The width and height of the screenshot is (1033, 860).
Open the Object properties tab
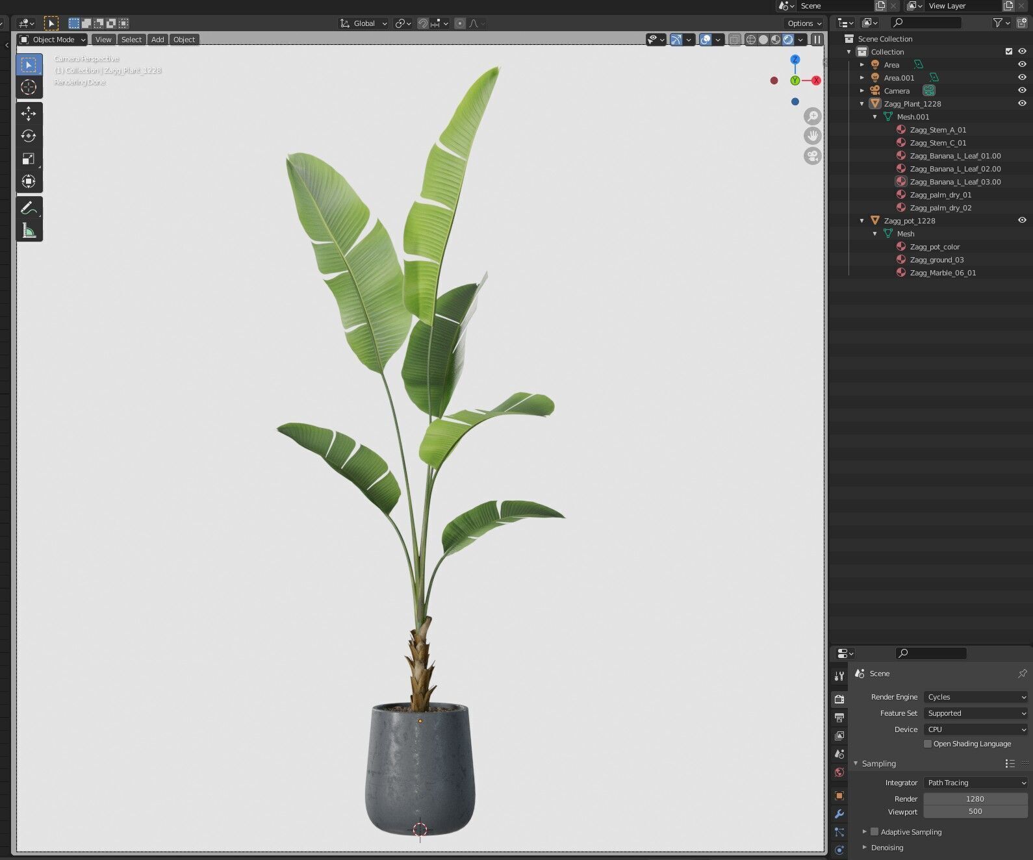pyautogui.click(x=839, y=796)
